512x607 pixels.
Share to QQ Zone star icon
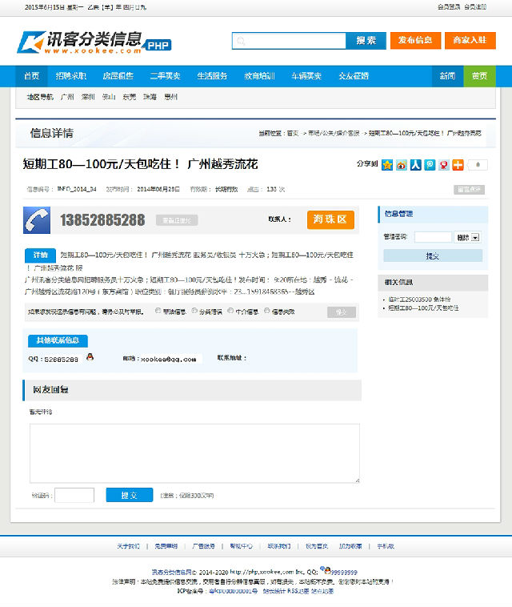387,165
